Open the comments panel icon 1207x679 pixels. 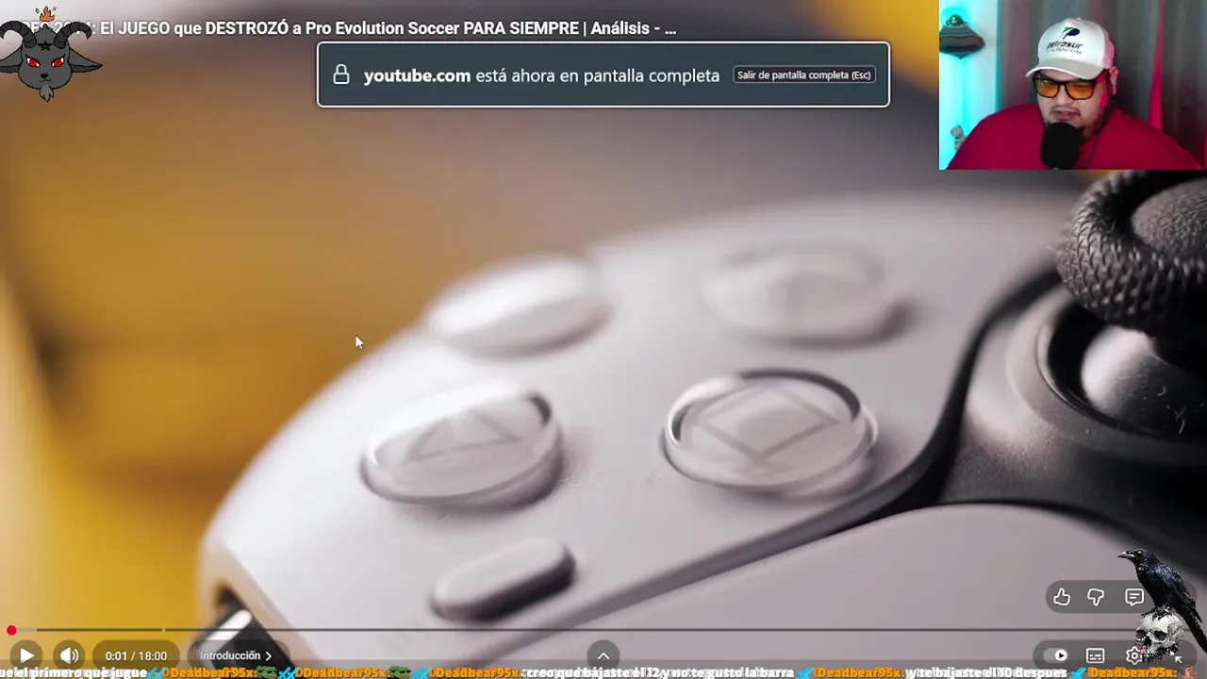pos(1134,597)
